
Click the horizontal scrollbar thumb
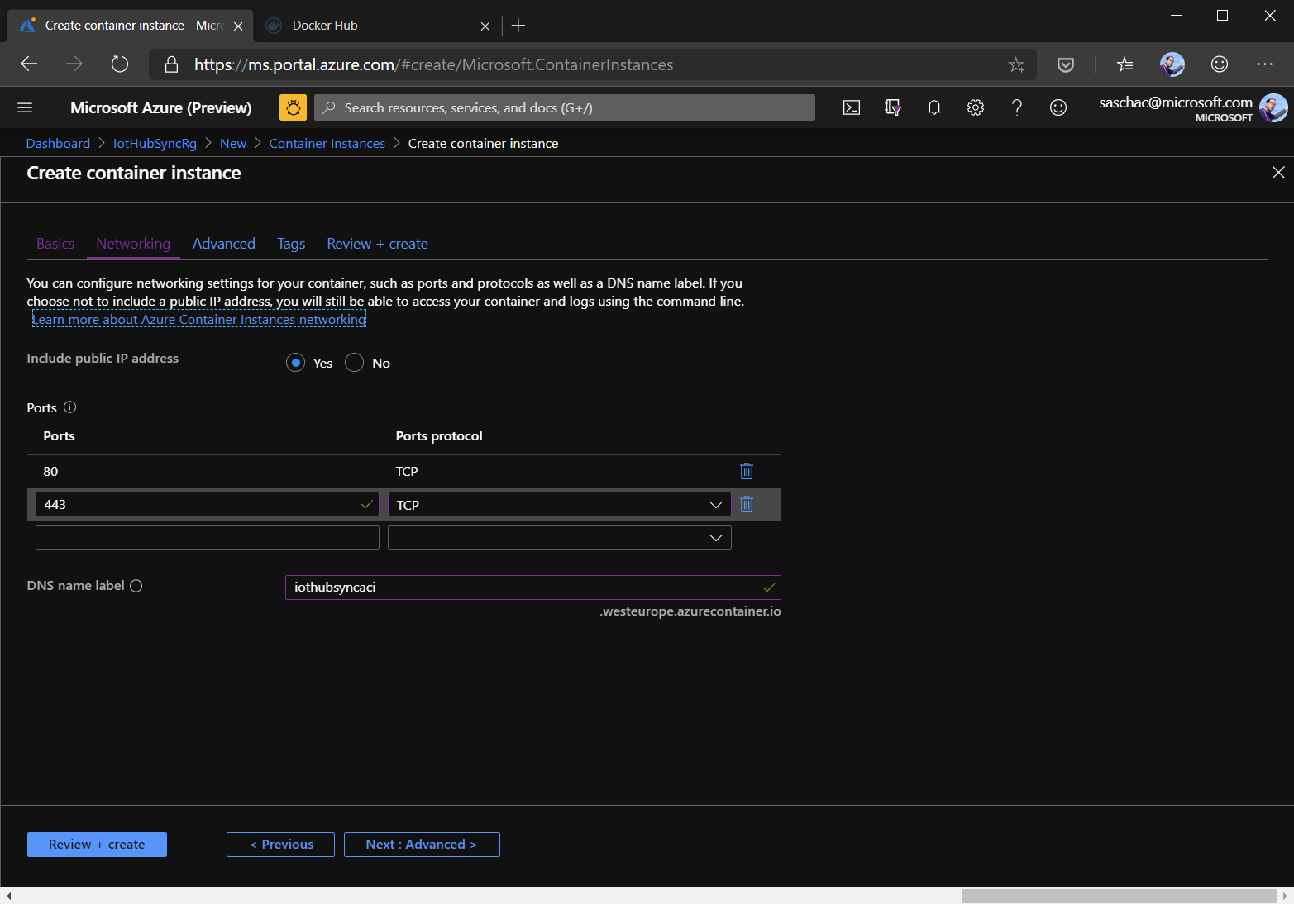click(x=1119, y=896)
